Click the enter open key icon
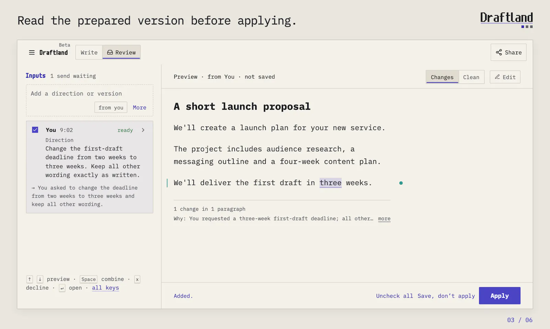 coord(62,288)
